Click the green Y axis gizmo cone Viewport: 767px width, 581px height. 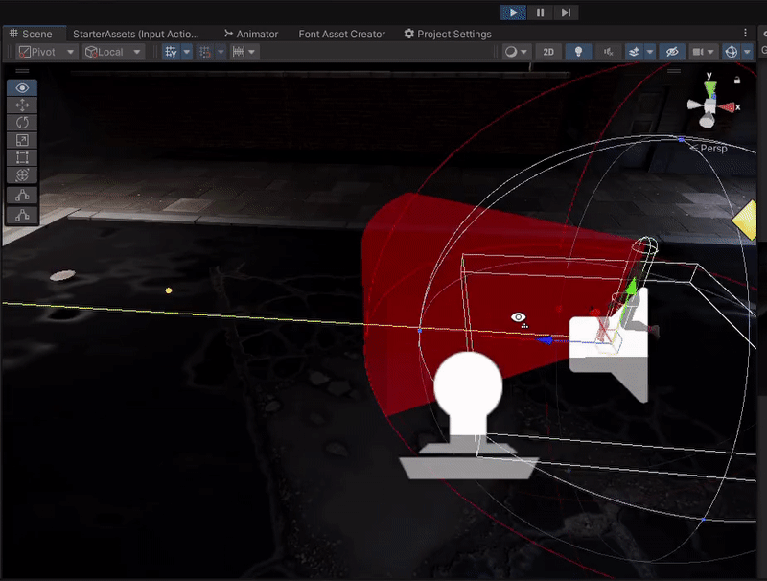coord(710,88)
